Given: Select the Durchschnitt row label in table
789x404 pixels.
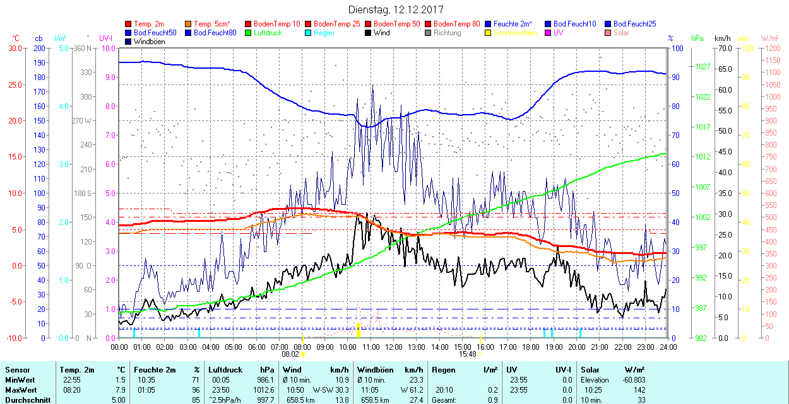Looking at the screenshot, I should click(x=26, y=400).
